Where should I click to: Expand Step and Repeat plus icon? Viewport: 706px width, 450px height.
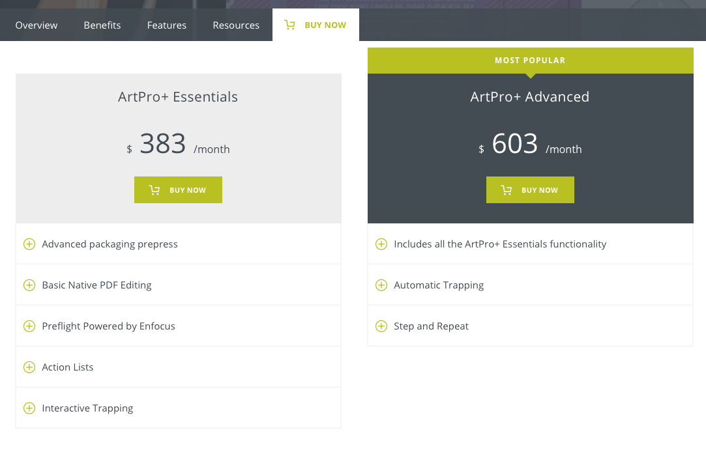coord(381,326)
